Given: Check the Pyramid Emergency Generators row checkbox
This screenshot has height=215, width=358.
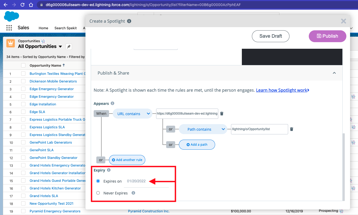Looking at the screenshot, I should (23, 211).
